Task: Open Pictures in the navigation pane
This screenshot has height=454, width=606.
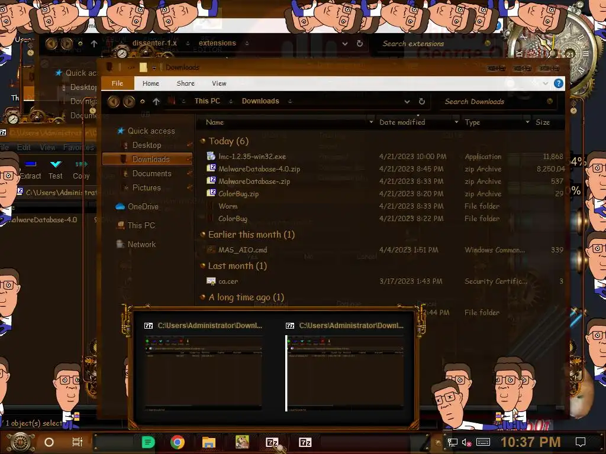Action: (146, 187)
